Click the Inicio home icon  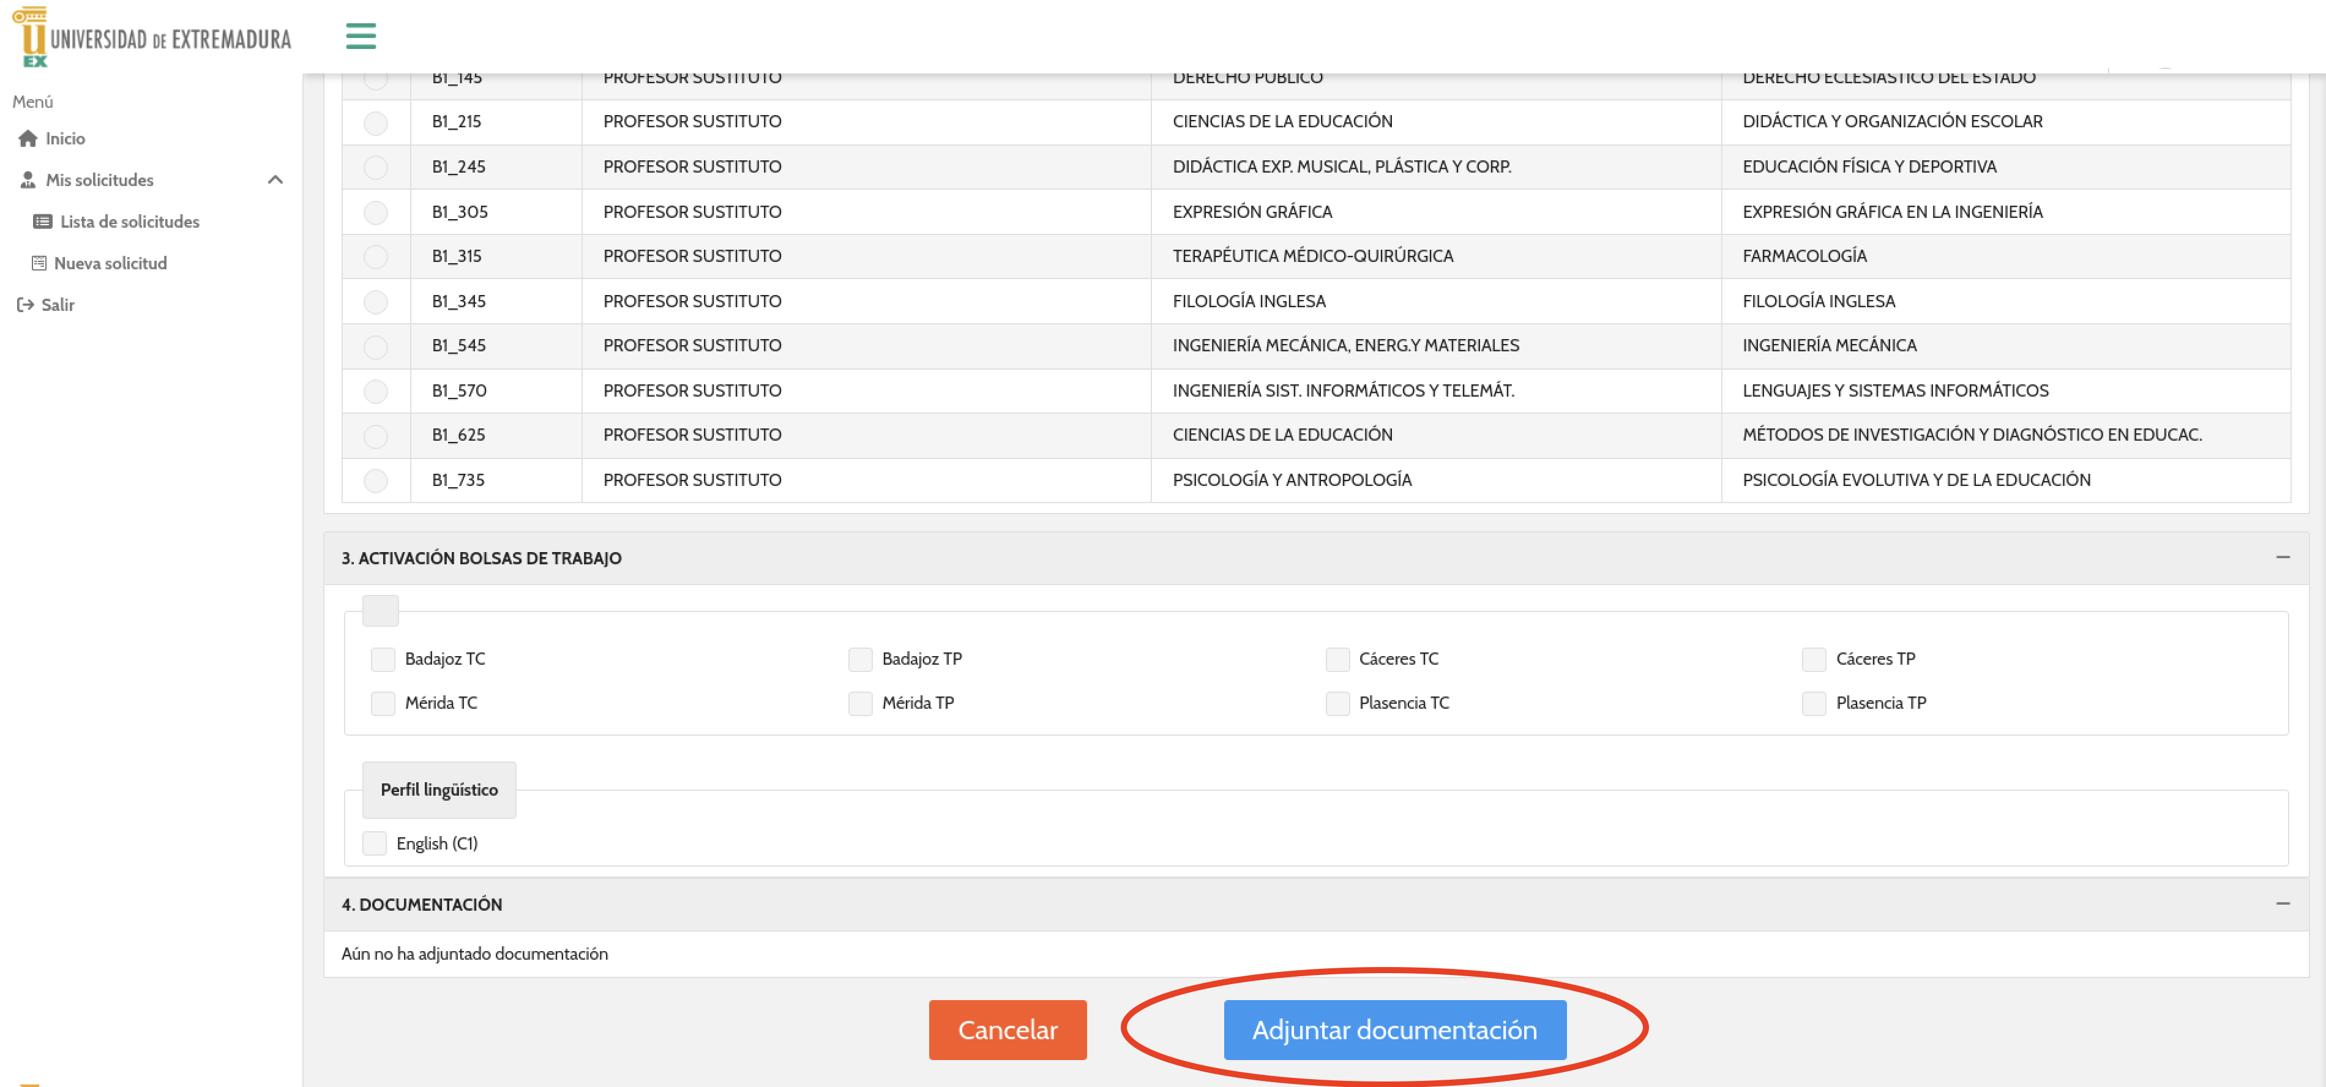28,138
